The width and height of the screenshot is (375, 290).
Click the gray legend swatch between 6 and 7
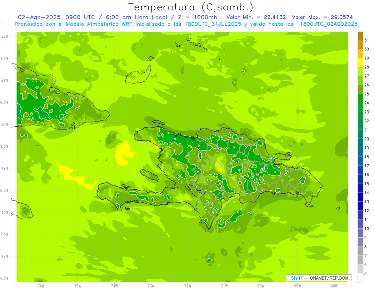click(360, 260)
